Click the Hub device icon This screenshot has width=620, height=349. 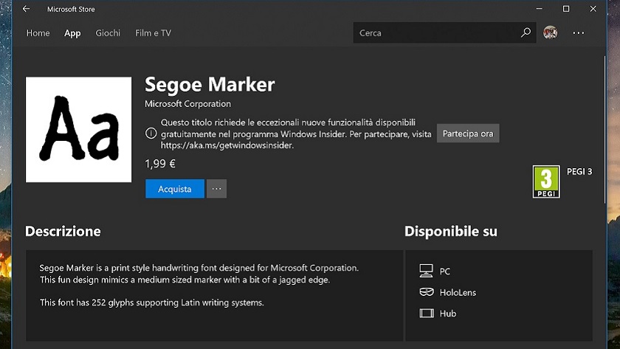click(x=426, y=314)
